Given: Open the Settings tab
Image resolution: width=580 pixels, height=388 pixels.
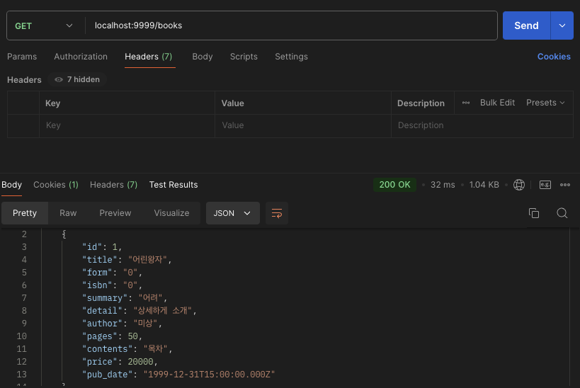Looking at the screenshot, I should (x=291, y=57).
